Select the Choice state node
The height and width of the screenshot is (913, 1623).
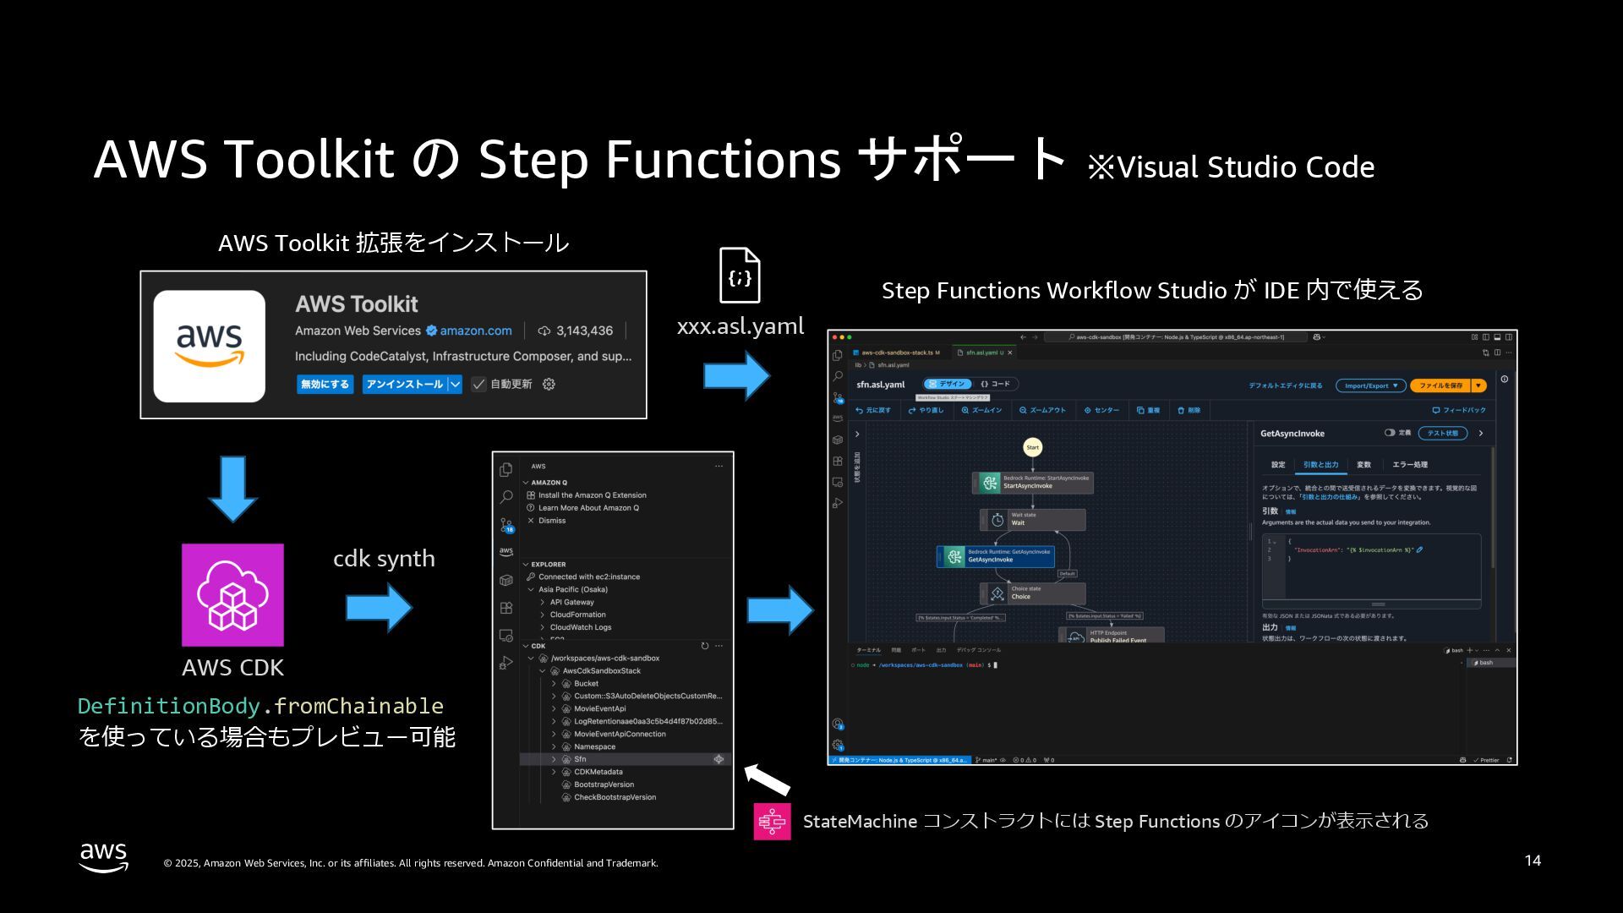pyautogui.click(x=1032, y=593)
